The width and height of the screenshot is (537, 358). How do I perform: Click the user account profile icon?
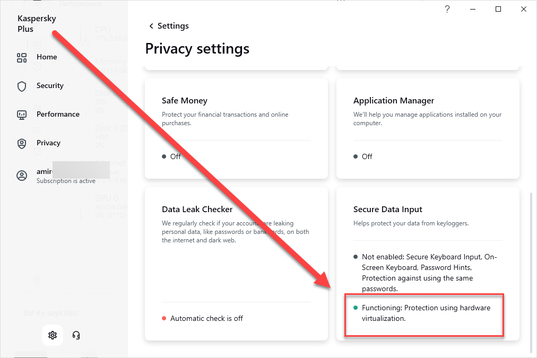[x=22, y=176]
